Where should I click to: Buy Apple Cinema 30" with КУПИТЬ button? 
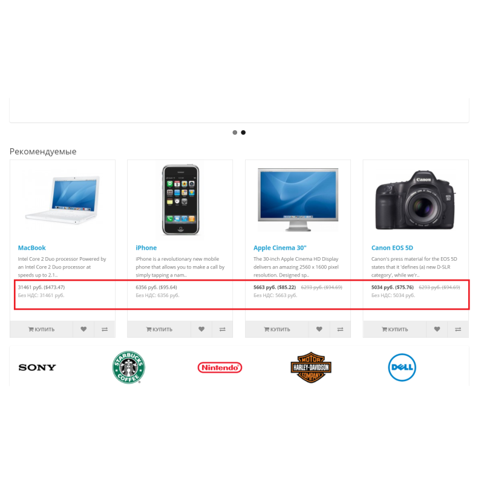pyautogui.click(x=277, y=329)
